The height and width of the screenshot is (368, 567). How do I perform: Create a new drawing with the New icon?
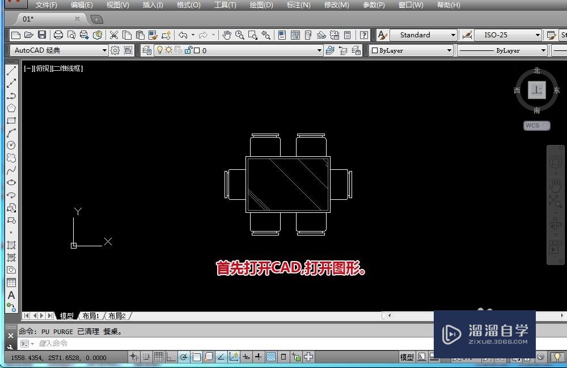[x=15, y=35]
